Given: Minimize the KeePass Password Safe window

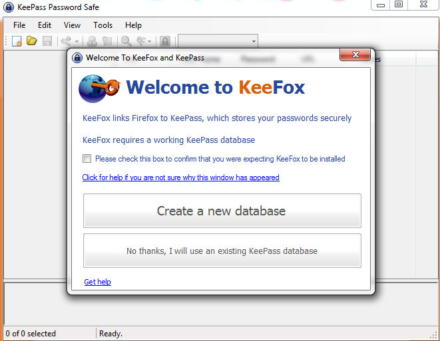Looking at the screenshot, I should (381, 5).
